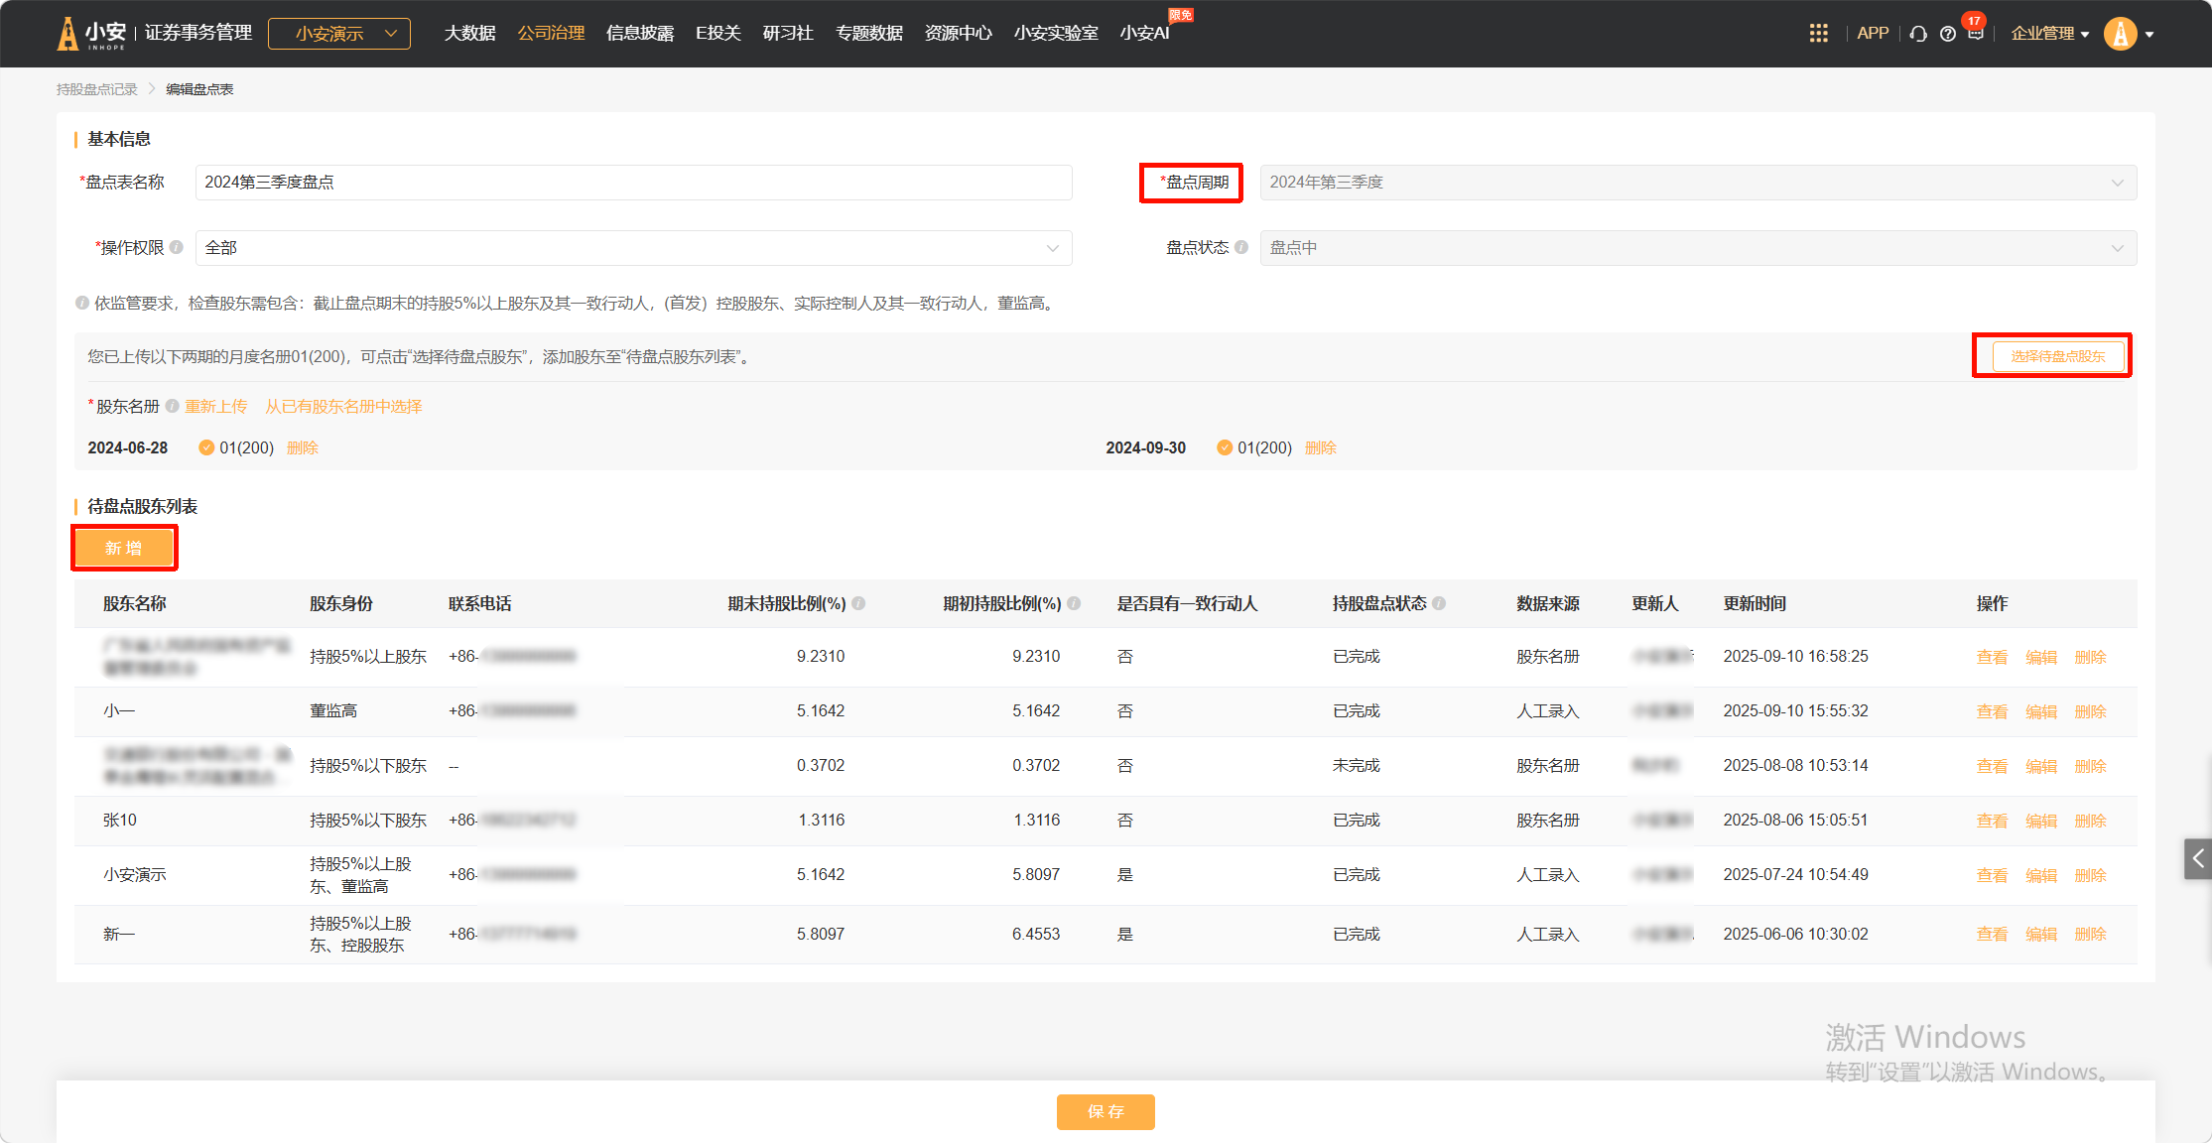Go to 信息披露 in top menu
2212x1143 pixels.
pos(640,34)
